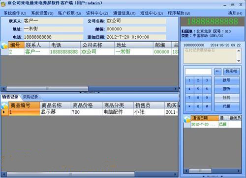Image resolution: width=246 pixels, height=178 pixels.
Task: Click the 接线员 column header
Action: click(x=235, y=118)
